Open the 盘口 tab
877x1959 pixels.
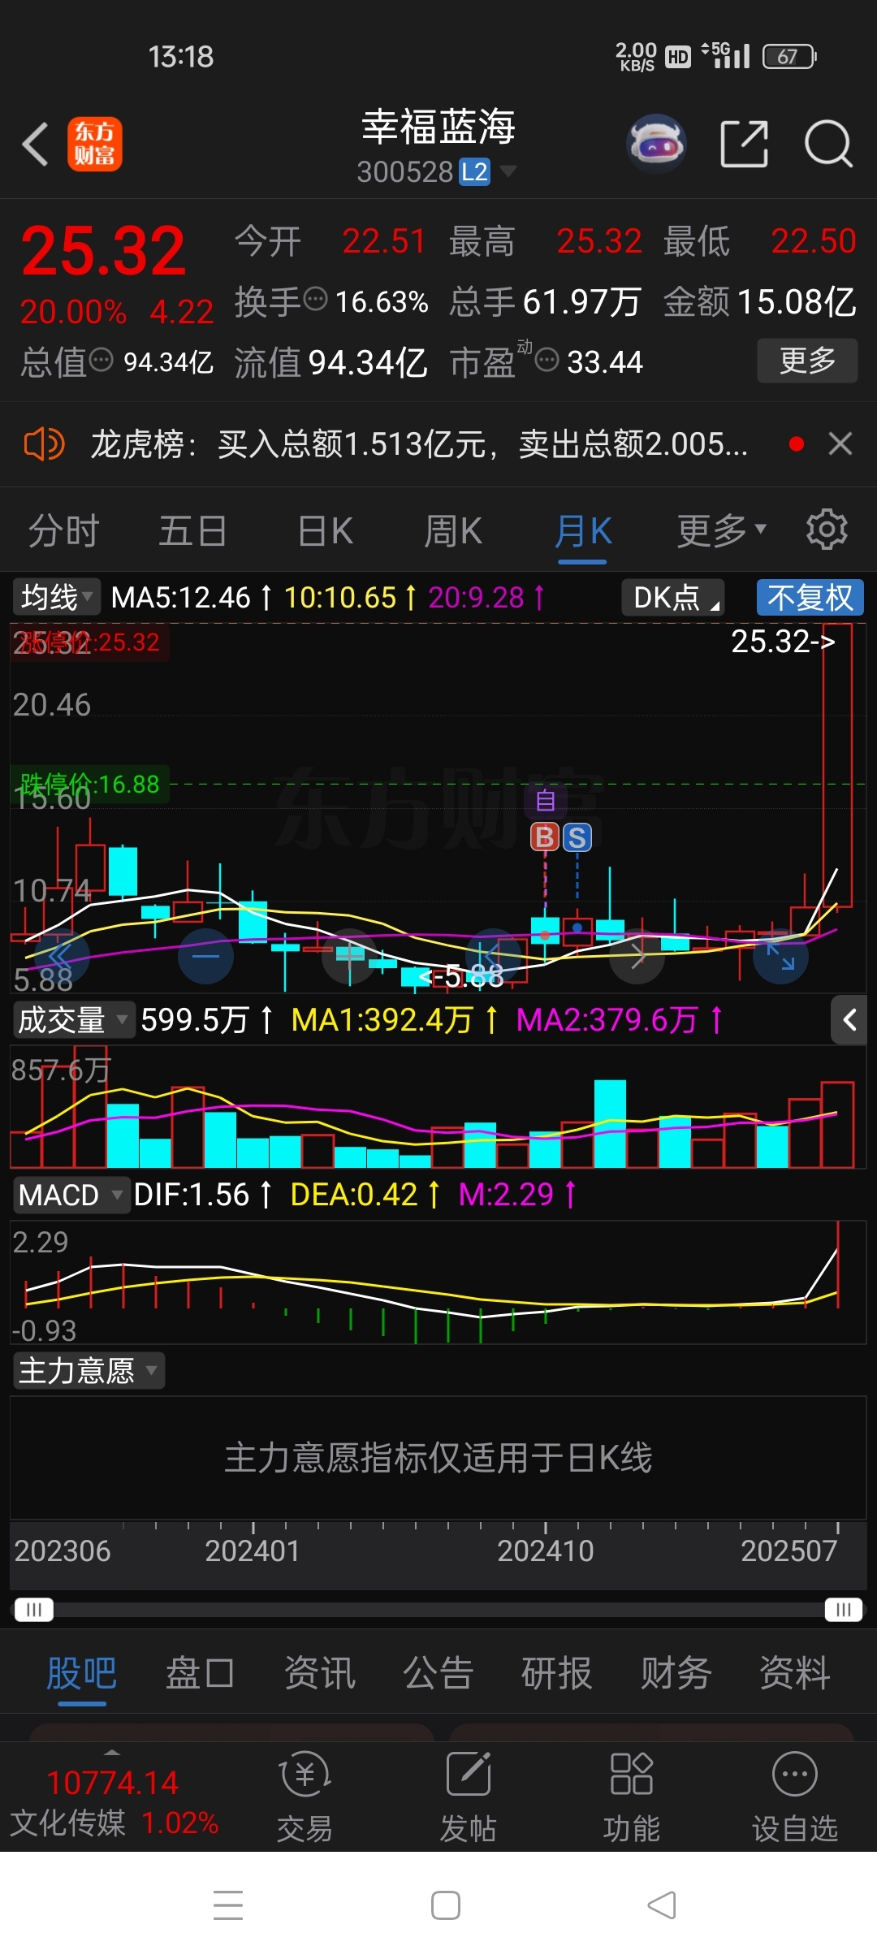pyautogui.click(x=200, y=1673)
